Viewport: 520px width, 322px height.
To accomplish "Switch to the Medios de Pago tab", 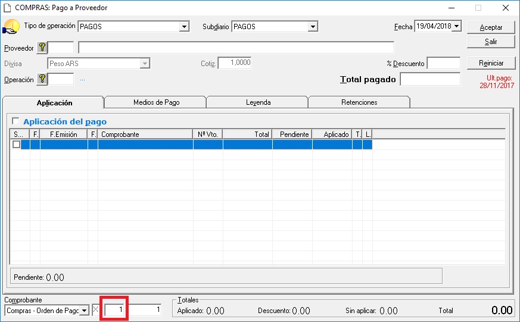I will 156,102.
